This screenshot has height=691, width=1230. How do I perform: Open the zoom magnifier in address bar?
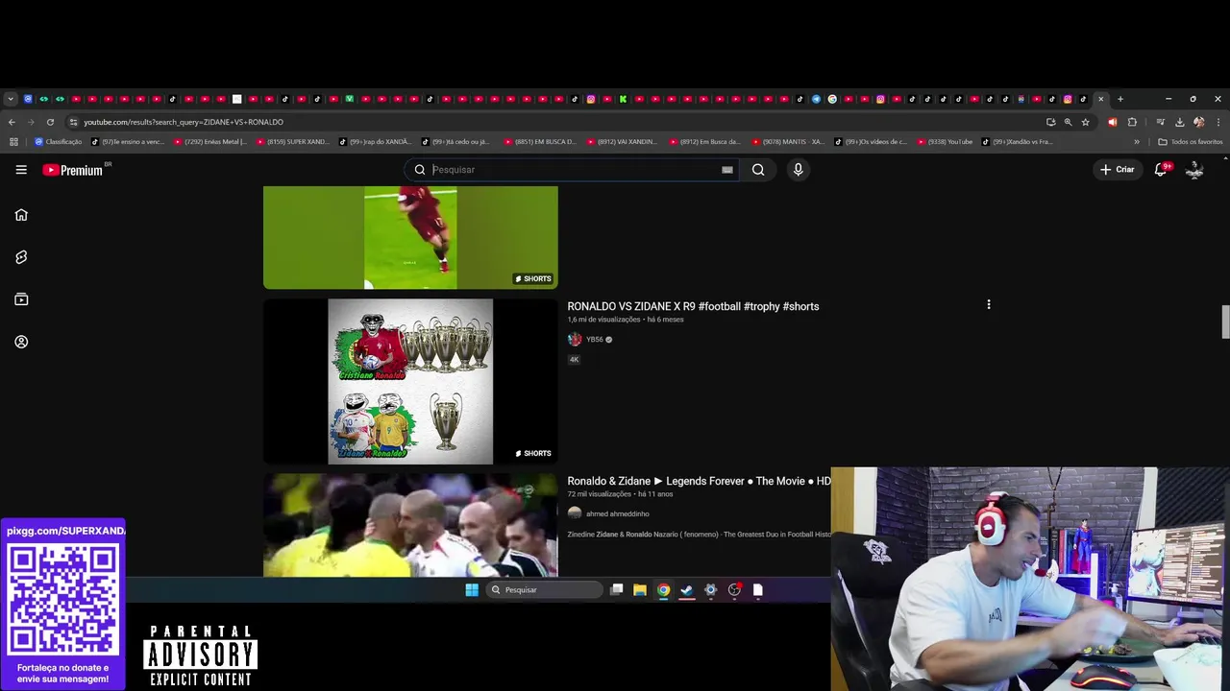(x=1068, y=122)
